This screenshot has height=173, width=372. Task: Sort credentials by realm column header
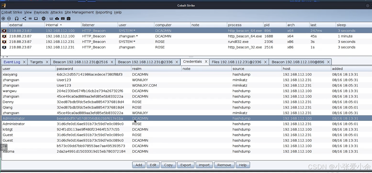pyautogui.click(x=156, y=69)
